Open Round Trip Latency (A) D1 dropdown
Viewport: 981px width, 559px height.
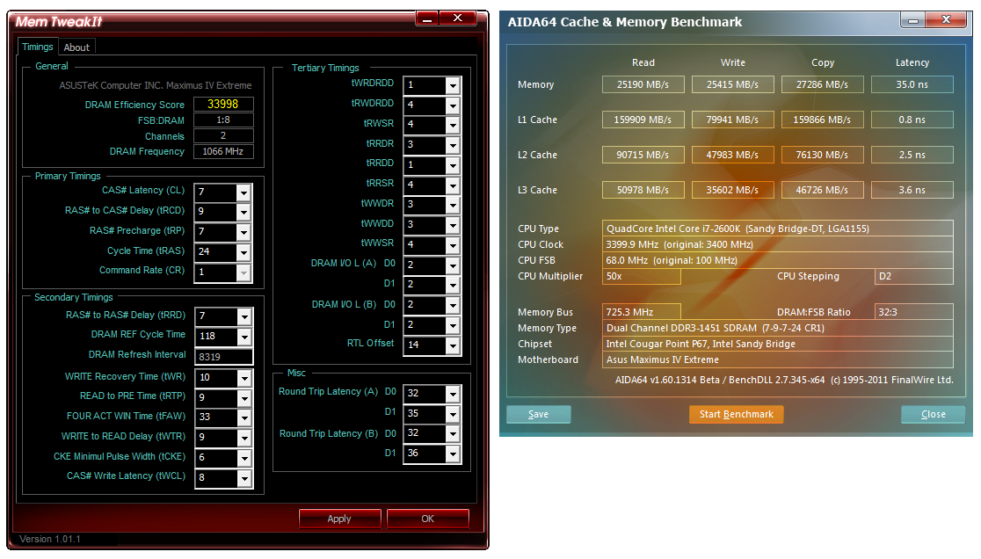coord(453,414)
